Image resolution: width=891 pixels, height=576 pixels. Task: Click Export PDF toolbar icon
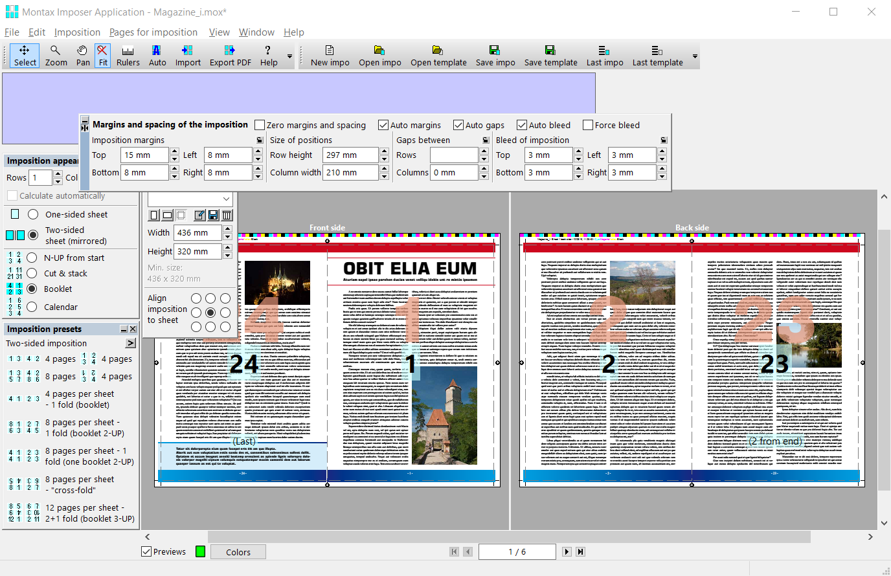(x=230, y=56)
